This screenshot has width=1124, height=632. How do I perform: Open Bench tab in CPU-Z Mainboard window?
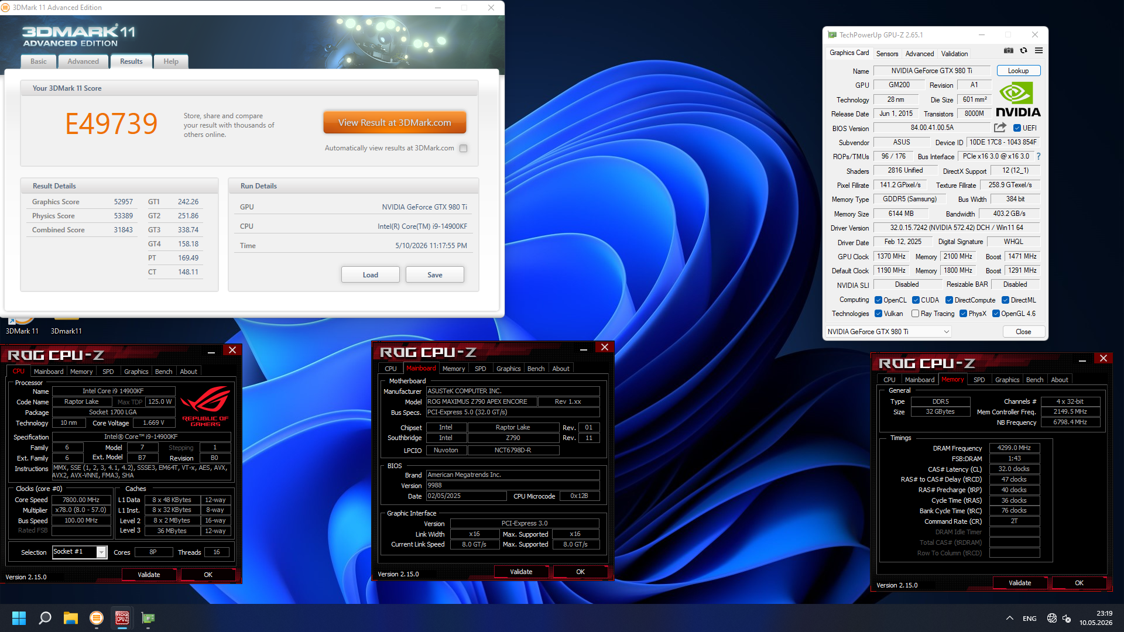(536, 369)
